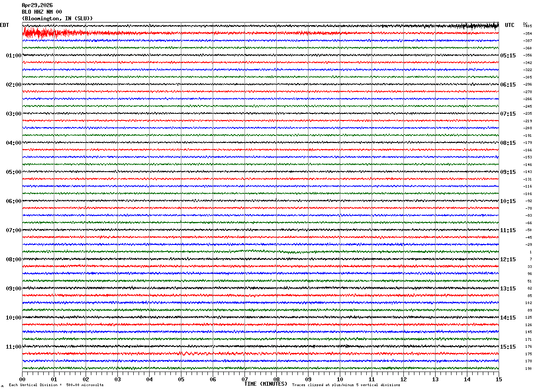
Task: Select the 05:15 UTC time label
Action: click(x=508, y=56)
